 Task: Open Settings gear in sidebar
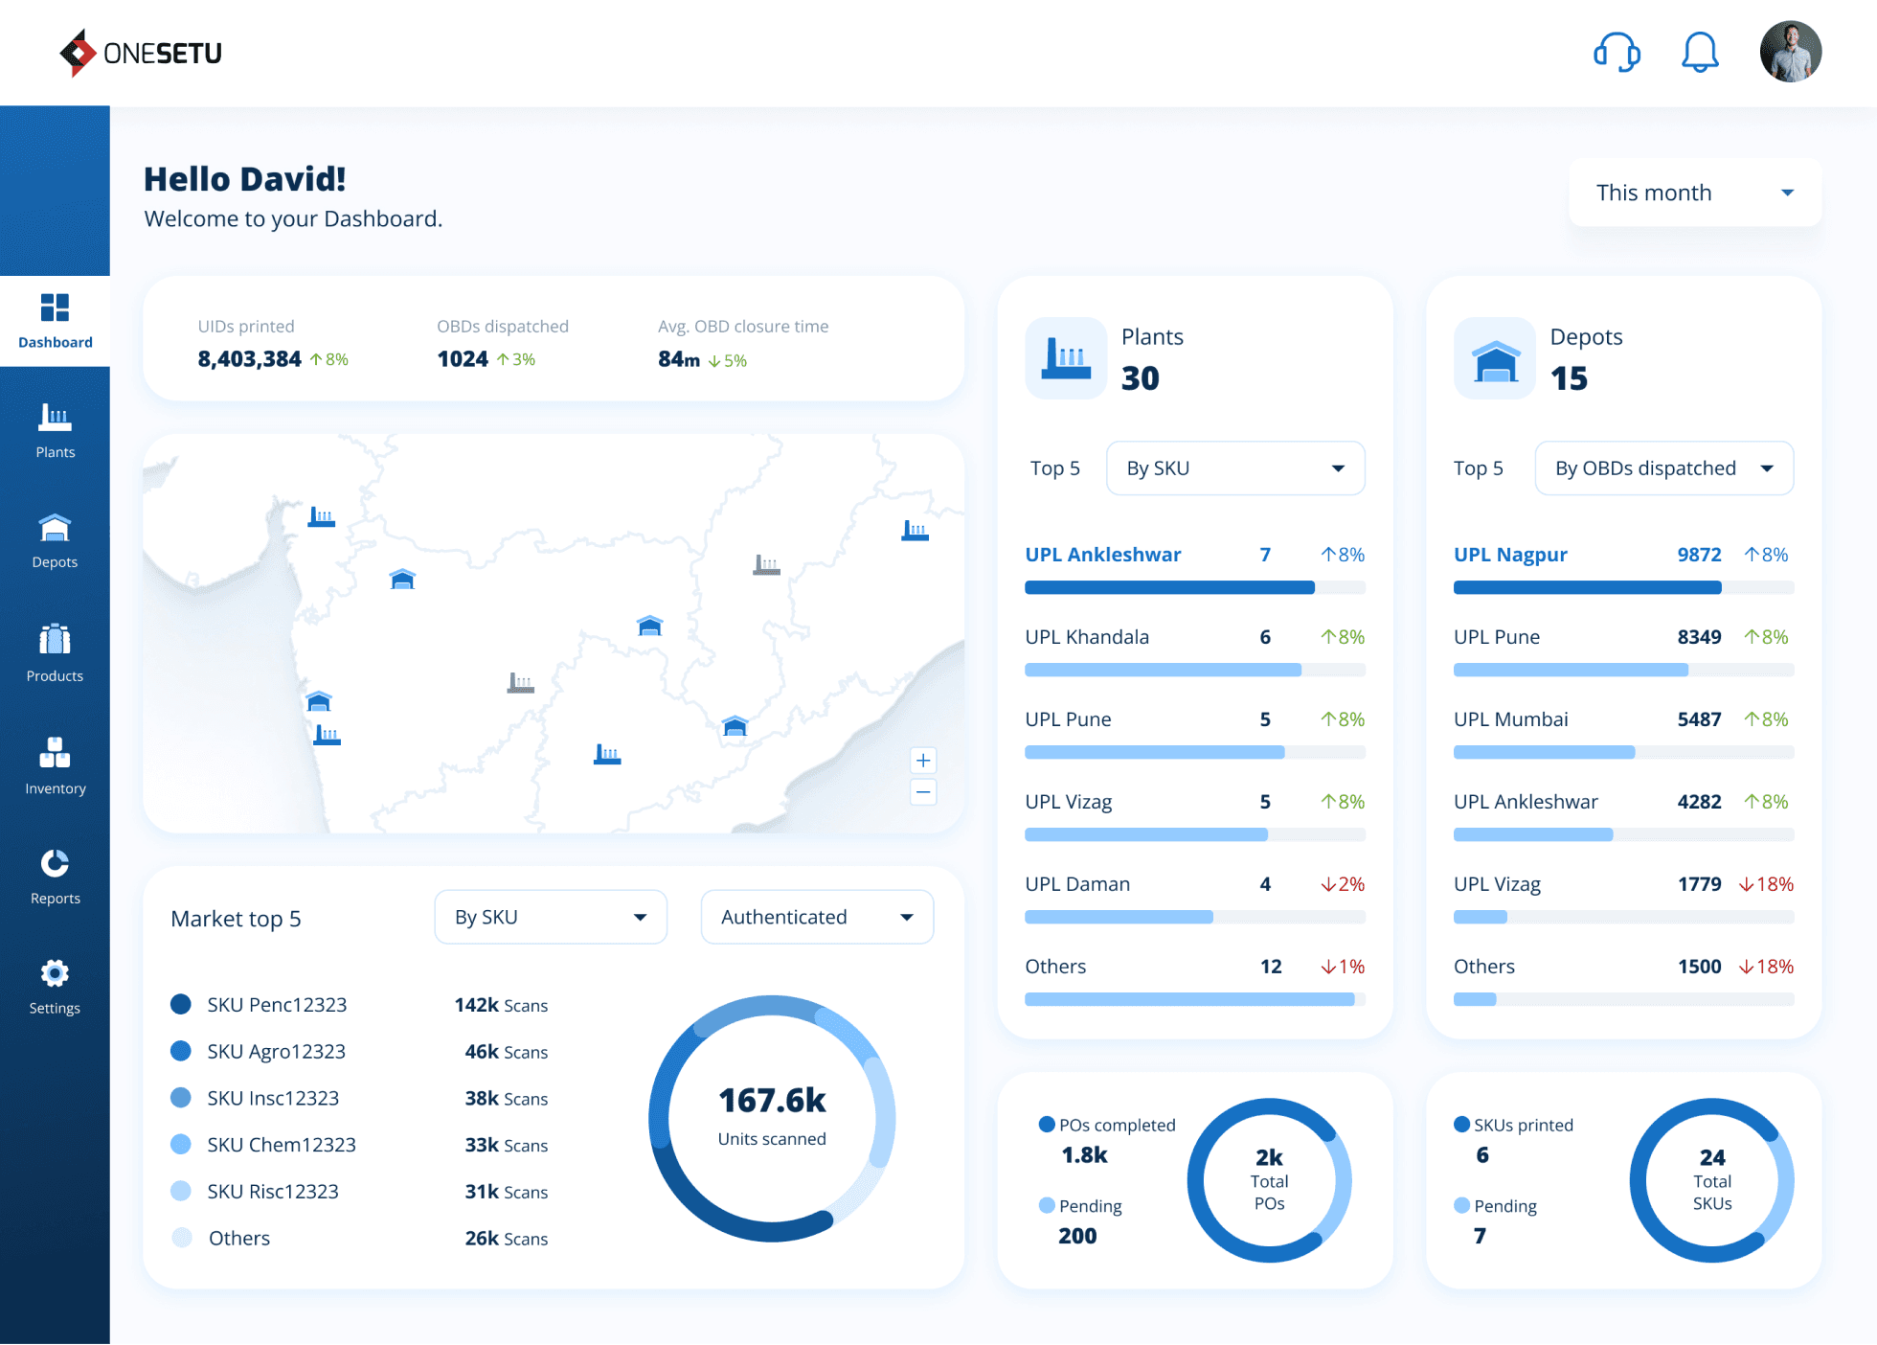click(55, 988)
